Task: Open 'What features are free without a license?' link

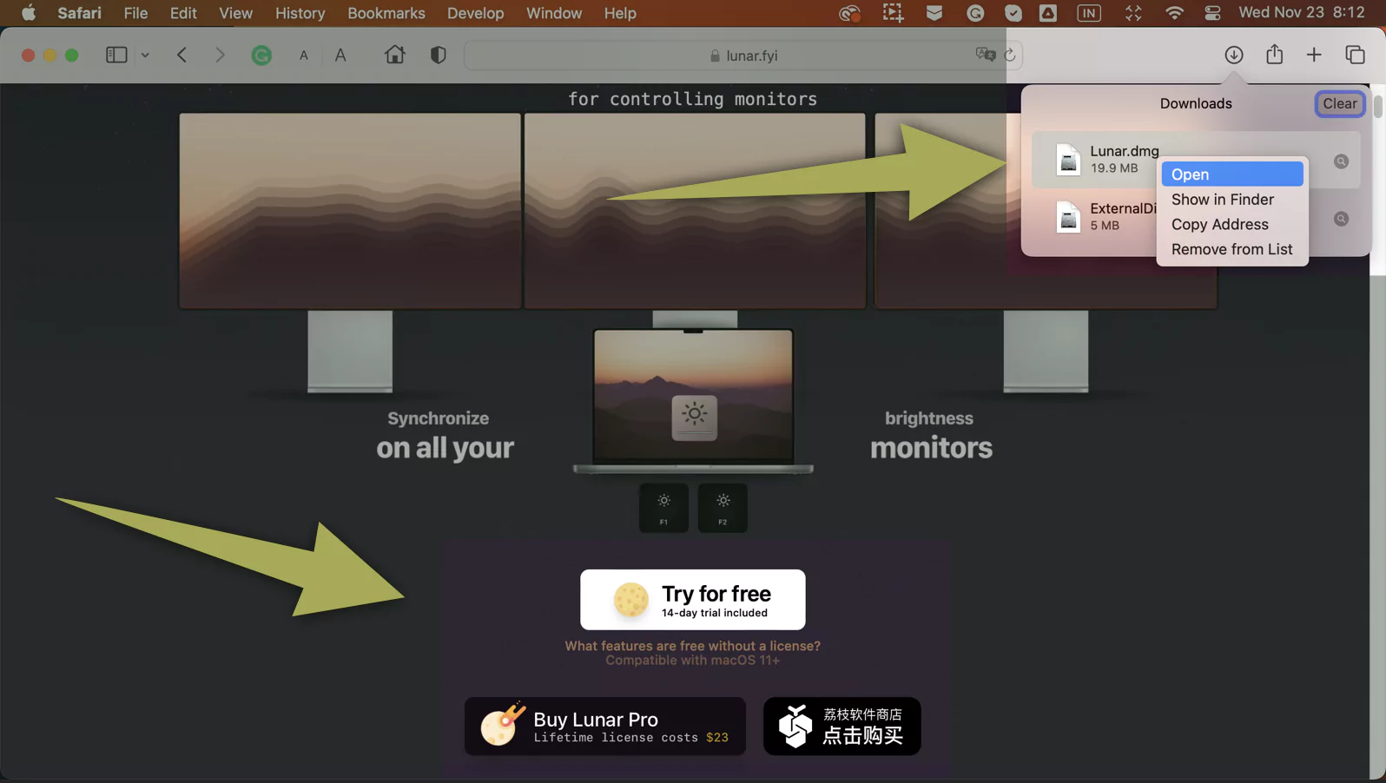Action: [692, 646]
